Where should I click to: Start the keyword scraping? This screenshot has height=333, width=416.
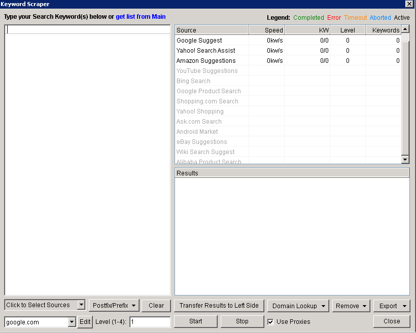pyautogui.click(x=196, y=321)
